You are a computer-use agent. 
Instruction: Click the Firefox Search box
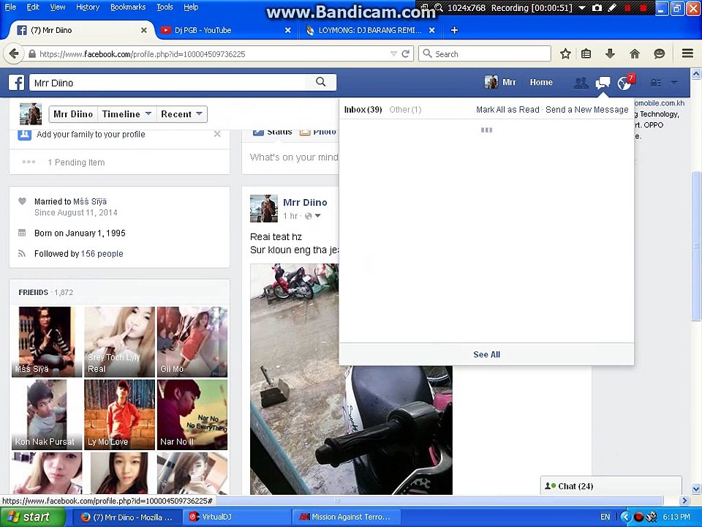tap(485, 53)
